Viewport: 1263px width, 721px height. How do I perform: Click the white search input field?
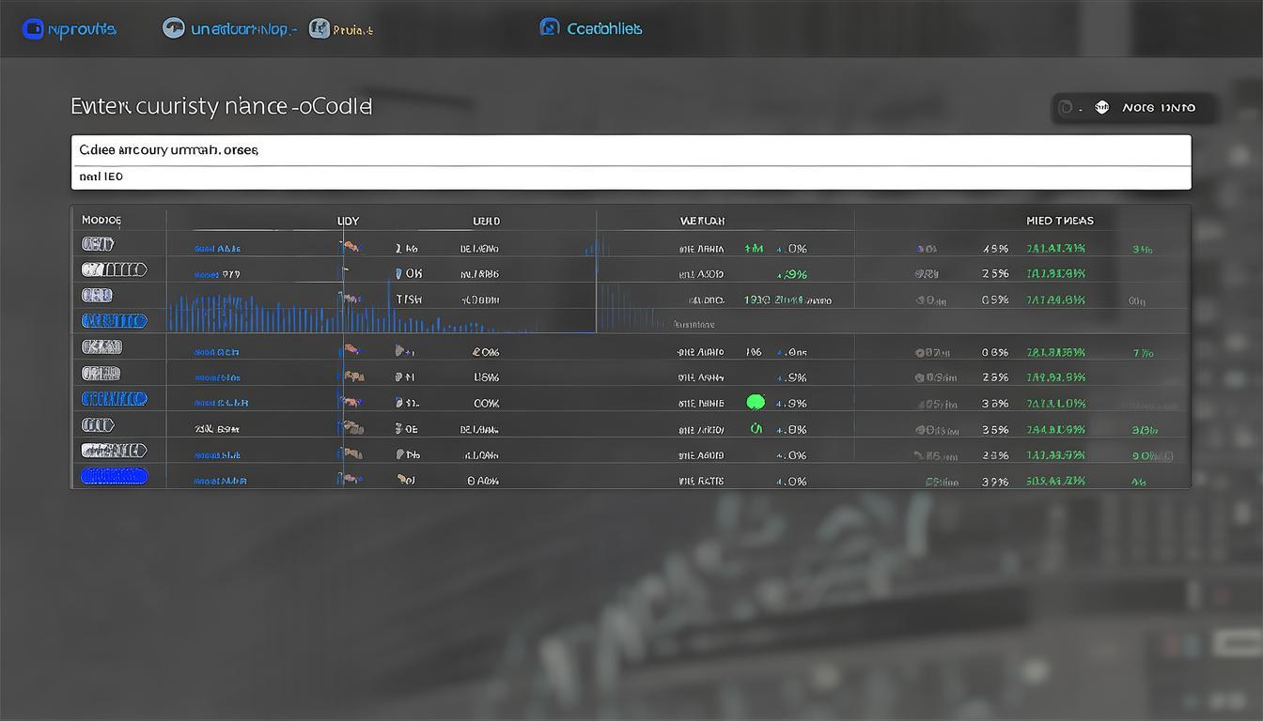631,150
